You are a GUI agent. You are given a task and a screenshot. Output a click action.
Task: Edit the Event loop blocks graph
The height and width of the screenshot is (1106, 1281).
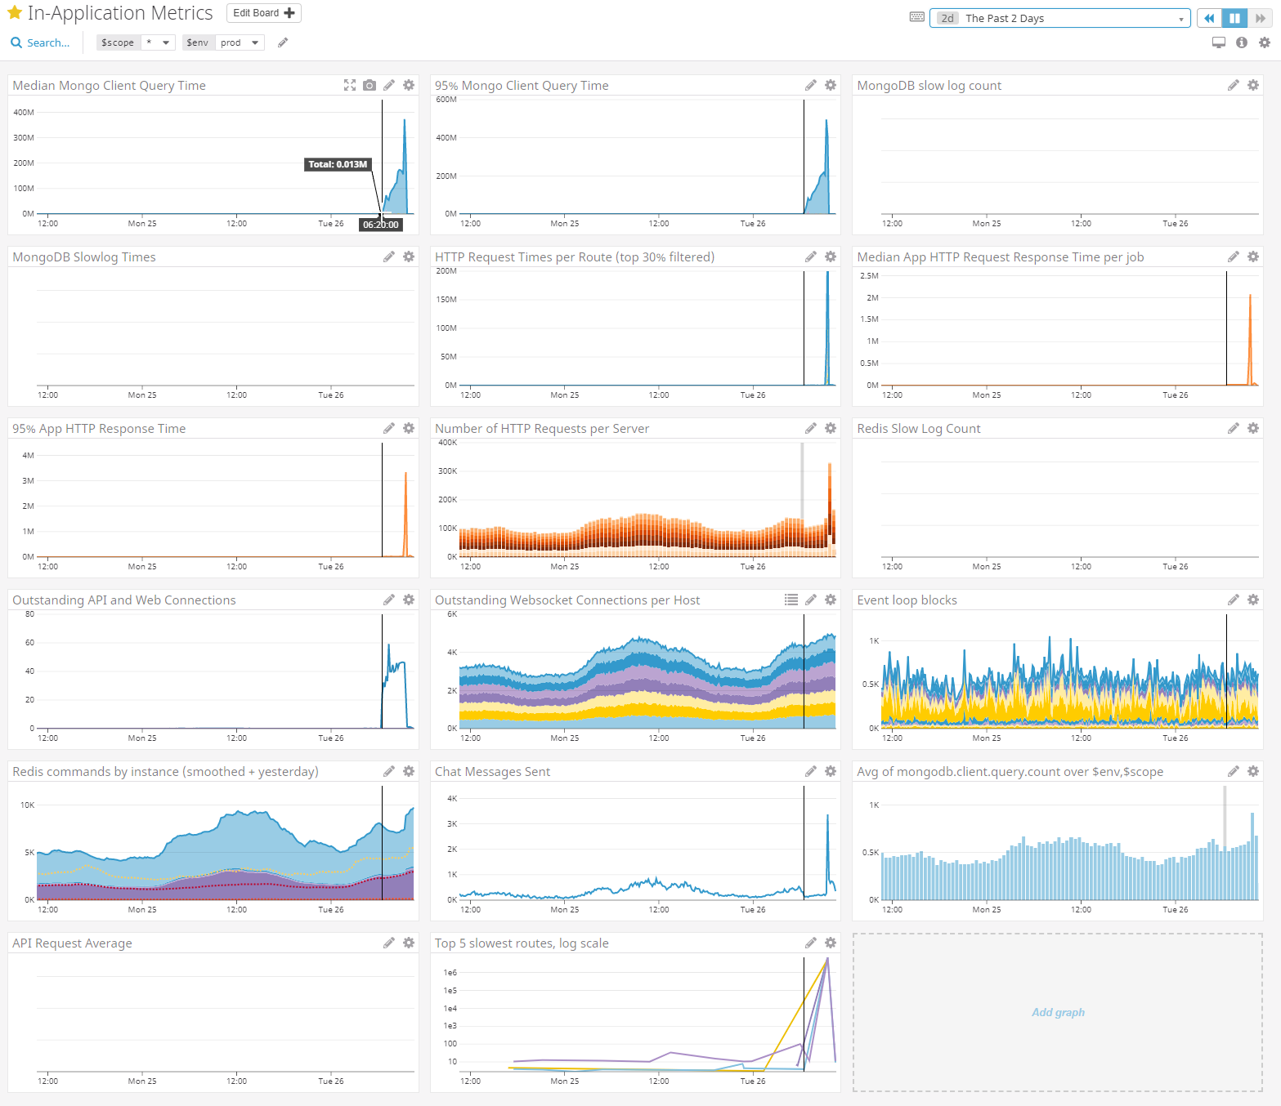1233,600
